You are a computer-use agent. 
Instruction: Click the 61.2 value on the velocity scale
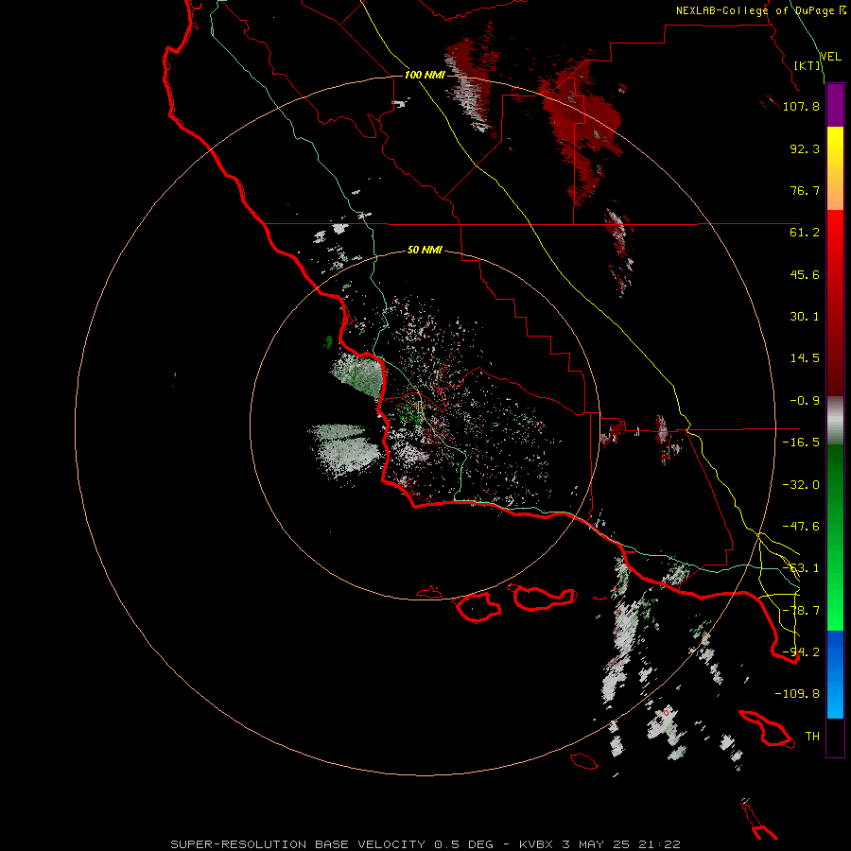tap(805, 233)
